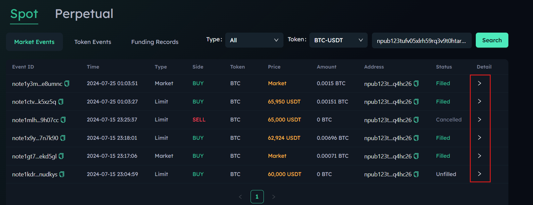Click the Search button

point(492,40)
